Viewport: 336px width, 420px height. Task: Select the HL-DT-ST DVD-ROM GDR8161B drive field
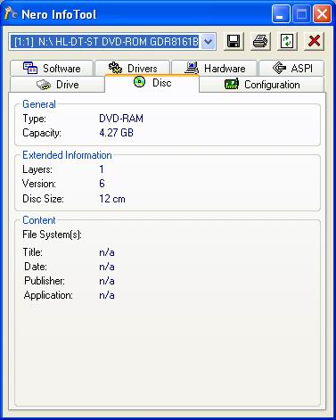(112, 42)
